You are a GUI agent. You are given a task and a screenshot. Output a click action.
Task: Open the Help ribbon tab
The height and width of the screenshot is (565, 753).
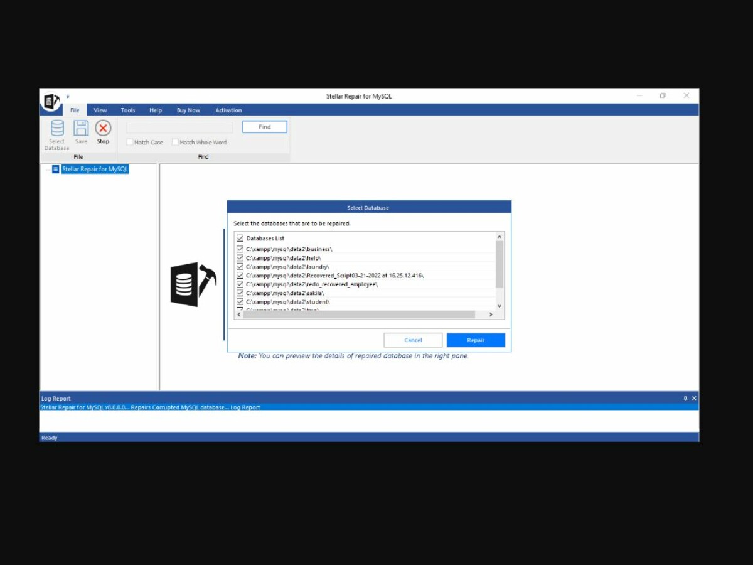pyautogui.click(x=156, y=110)
